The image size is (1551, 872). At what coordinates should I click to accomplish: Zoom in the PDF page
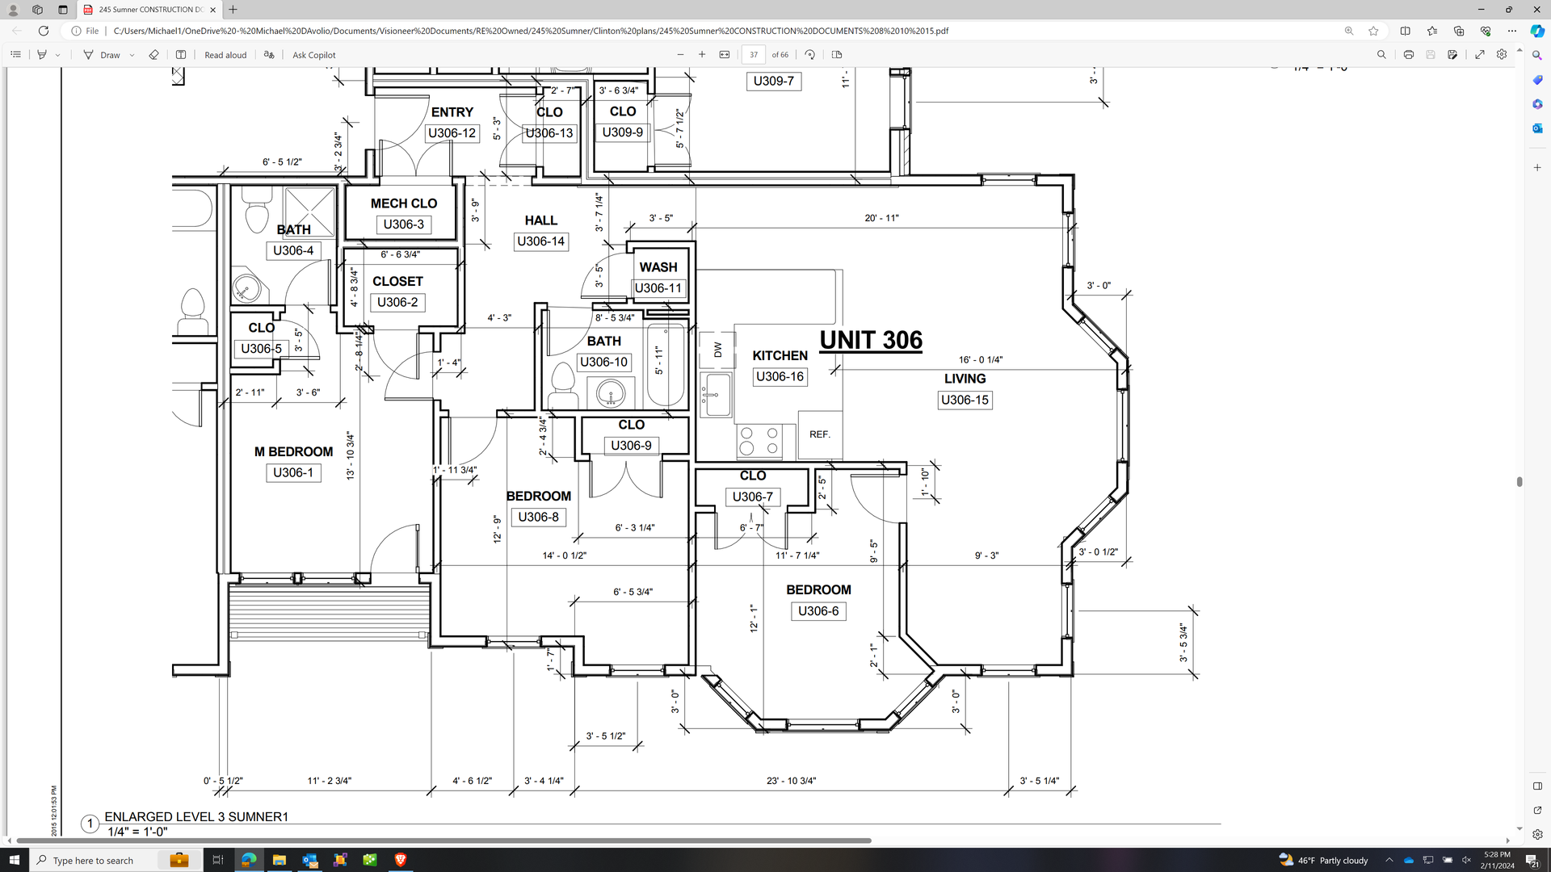coord(702,55)
